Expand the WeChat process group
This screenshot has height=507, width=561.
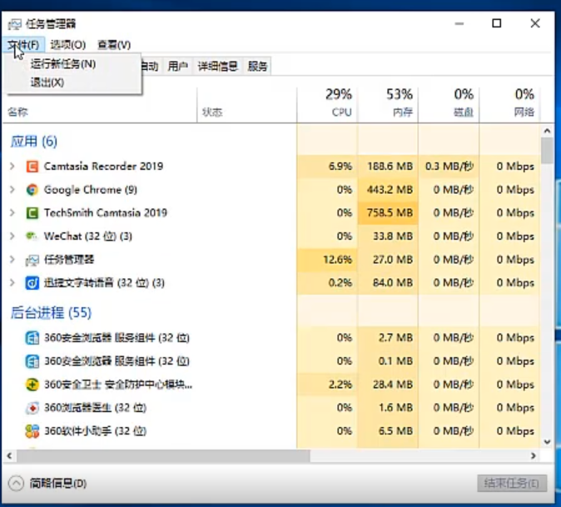point(12,236)
